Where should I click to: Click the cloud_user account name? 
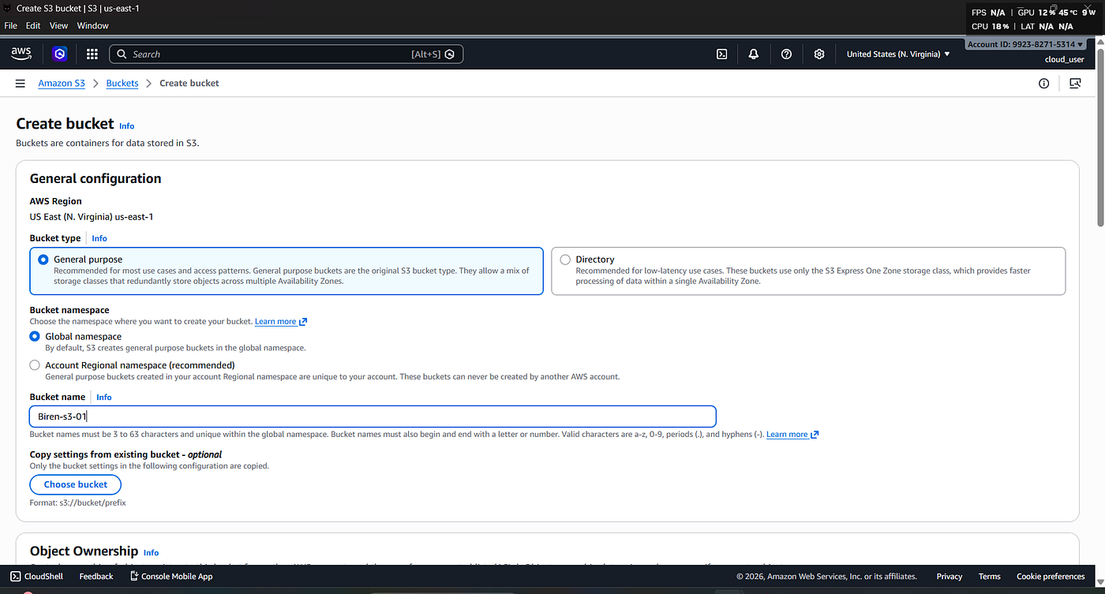pyautogui.click(x=1064, y=59)
